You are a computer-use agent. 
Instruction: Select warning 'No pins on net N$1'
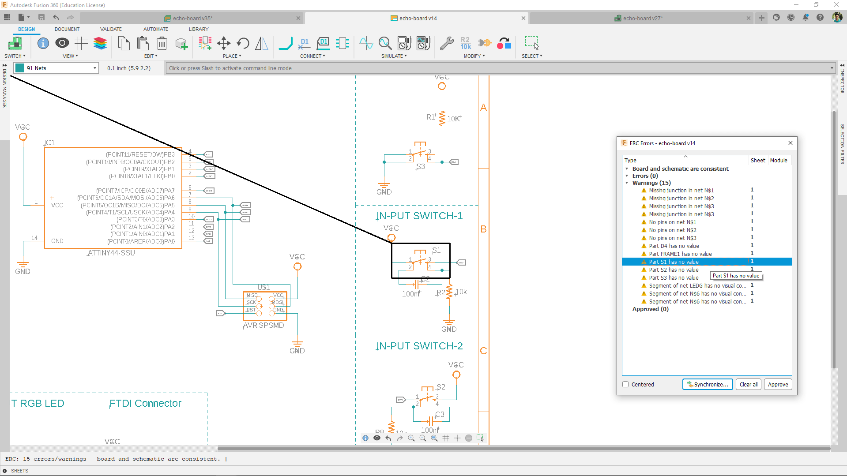coord(672,222)
